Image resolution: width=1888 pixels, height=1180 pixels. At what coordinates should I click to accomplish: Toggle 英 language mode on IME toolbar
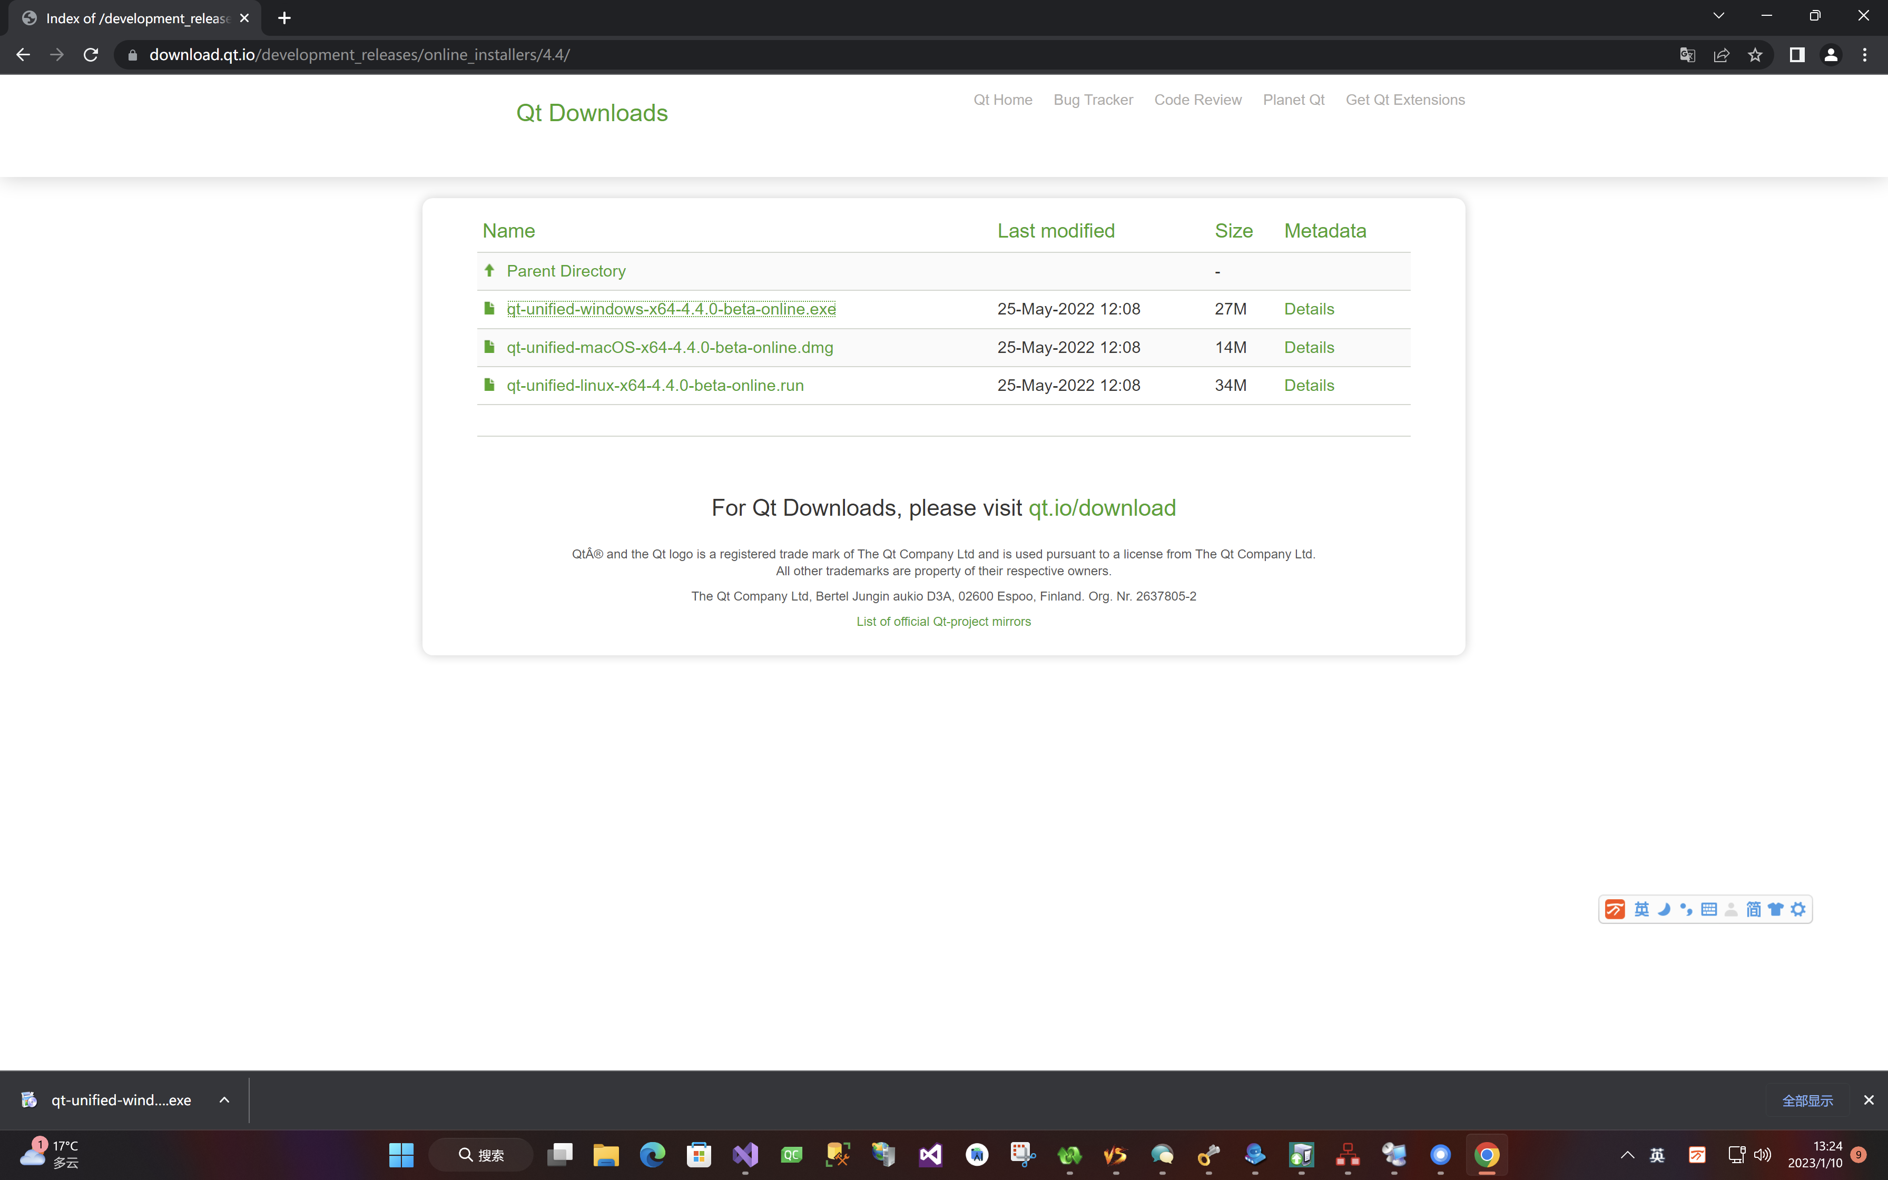(x=1641, y=910)
